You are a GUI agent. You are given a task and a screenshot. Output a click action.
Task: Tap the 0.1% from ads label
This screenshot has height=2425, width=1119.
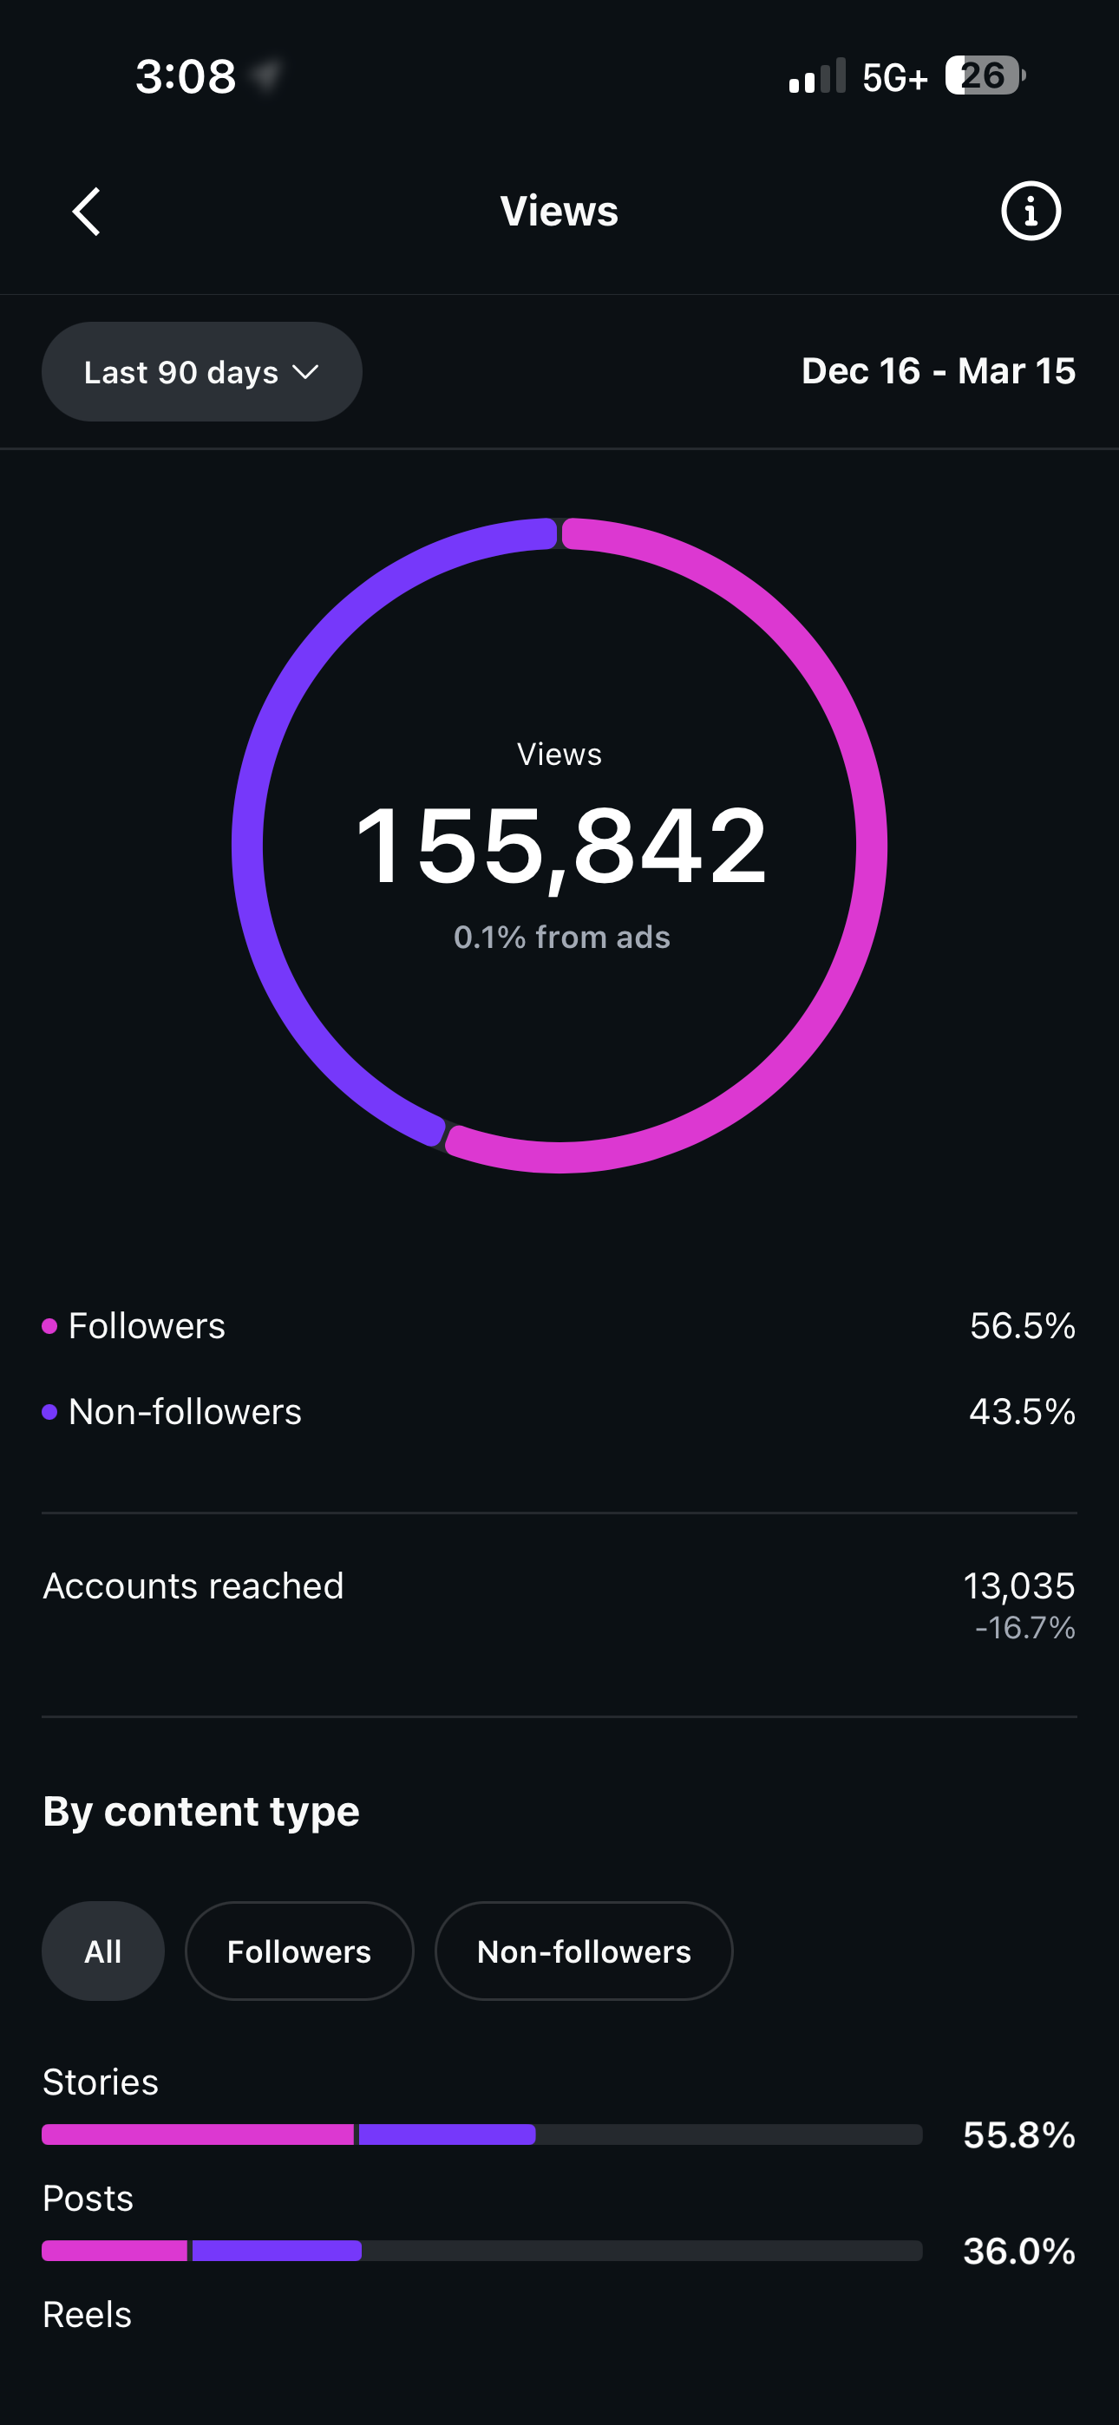(x=561, y=937)
